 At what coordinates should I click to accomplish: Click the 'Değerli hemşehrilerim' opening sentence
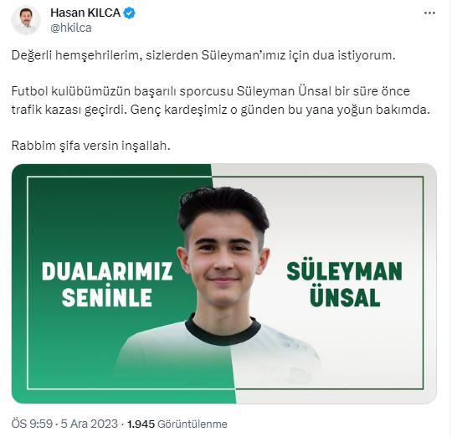coord(203,55)
